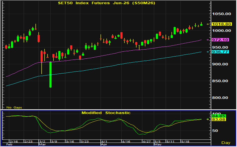Click the Day timeframe label
This screenshot has width=237, height=147.
(x=226, y=143)
